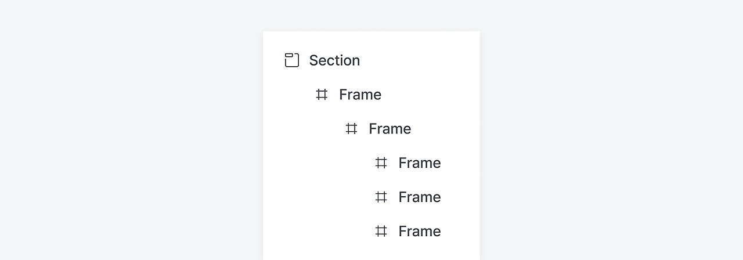The image size is (743, 260).
Task: Click the icon of the middle deepest-level Frame
Action: click(381, 197)
